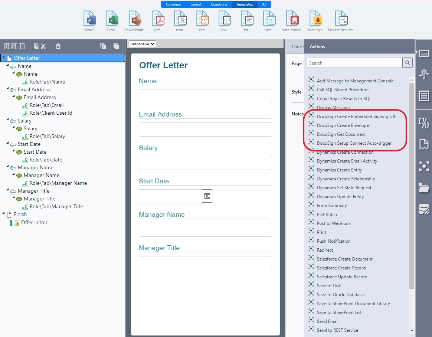Open the Questions tab

click(x=219, y=4)
